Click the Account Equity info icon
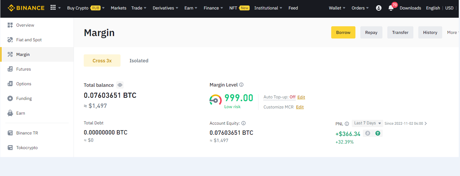 tap(243, 123)
